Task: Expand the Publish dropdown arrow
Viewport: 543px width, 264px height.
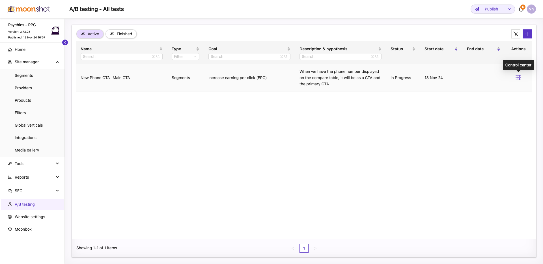Action: 510,9
